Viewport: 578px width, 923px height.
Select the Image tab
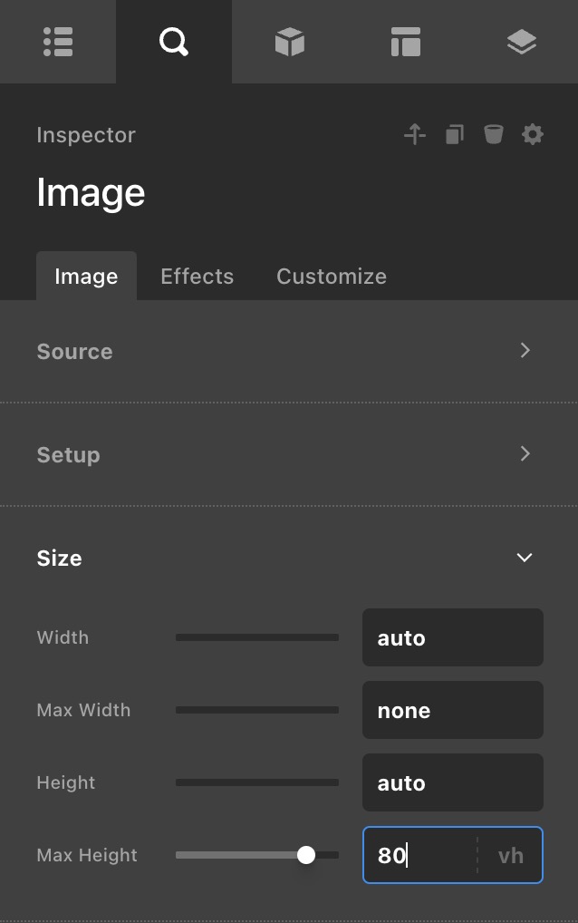tap(86, 277)
